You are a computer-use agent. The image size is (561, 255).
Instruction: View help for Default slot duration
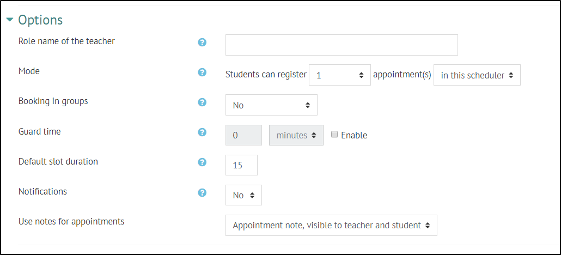pyautogui.click(x=202, y=162)
